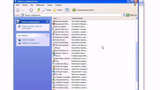
Task: Select the Клавиатура icon
Action: point(54,40)
